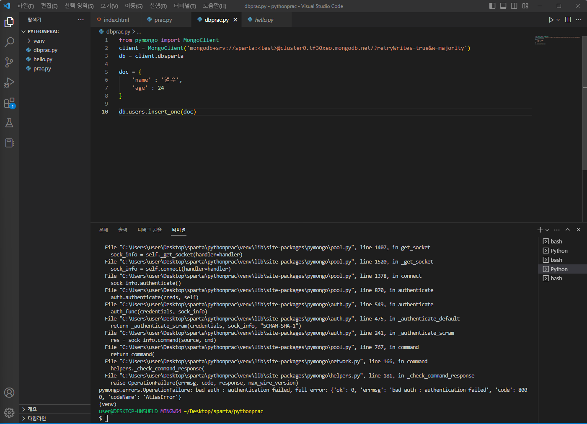587x424 pixels.
Task: Select the last bash terminal in list
Action: (562, 278)
